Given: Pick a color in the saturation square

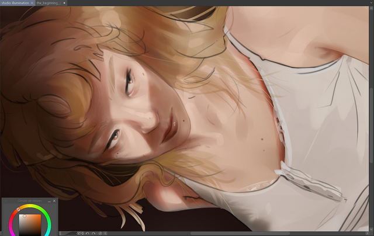Looking at the screenshot, I should (29, 223).
